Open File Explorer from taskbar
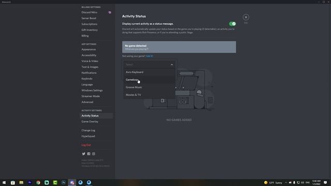331x186 pixels. (21, 182)
